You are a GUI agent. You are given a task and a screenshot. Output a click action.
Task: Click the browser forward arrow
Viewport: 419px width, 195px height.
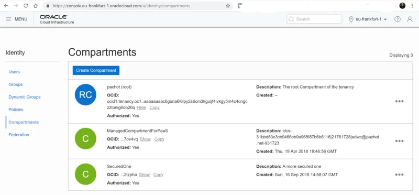[x=16, y=6]
